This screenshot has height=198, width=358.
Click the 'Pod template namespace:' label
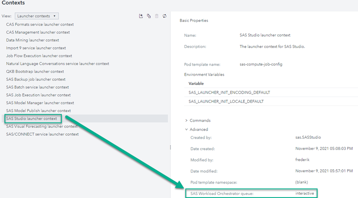click(214, 182)
